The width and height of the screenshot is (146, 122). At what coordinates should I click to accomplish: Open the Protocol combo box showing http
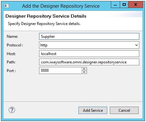coord(89,45)
